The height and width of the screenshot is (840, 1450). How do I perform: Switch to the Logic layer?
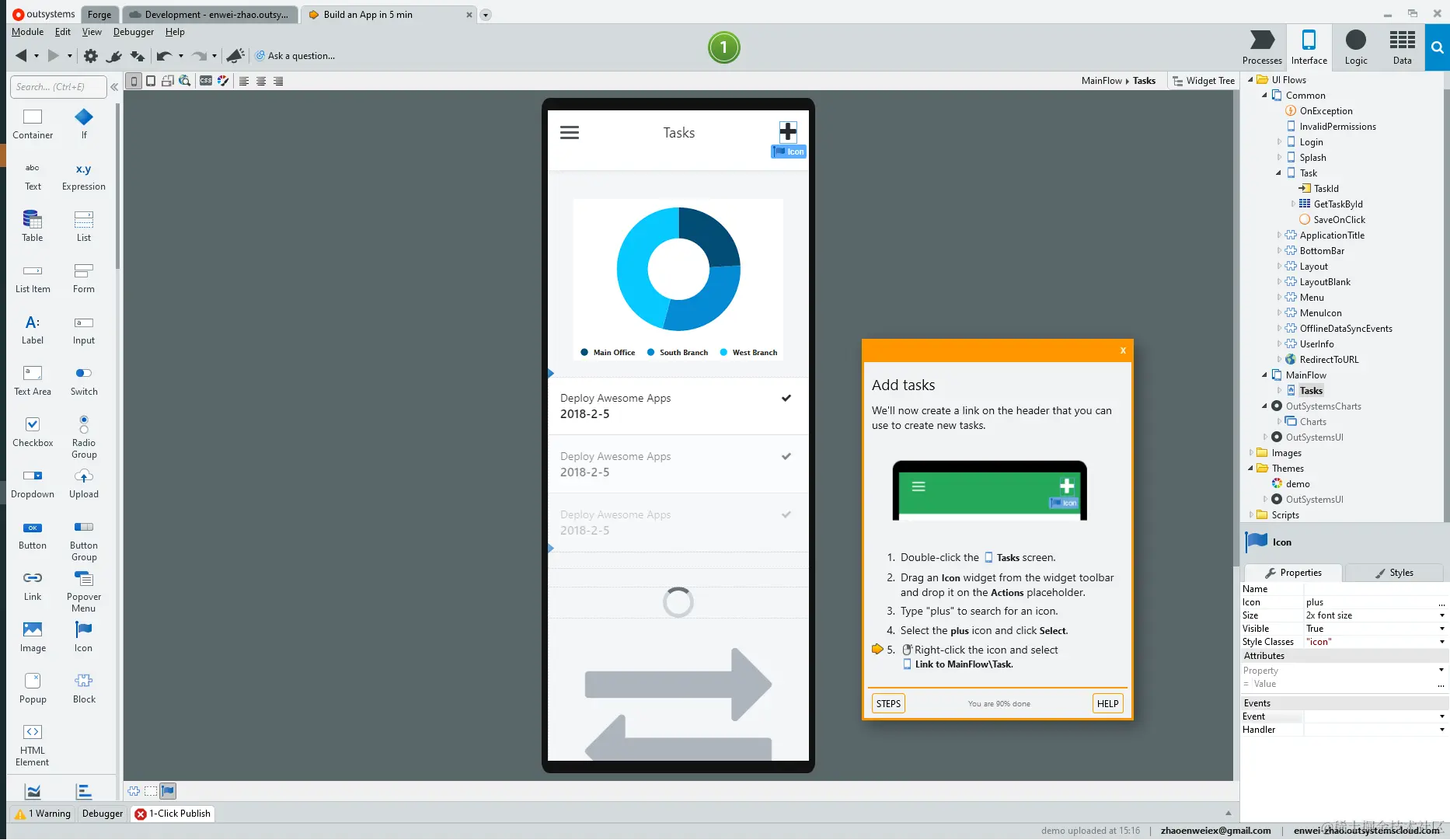coord(1356,47)
